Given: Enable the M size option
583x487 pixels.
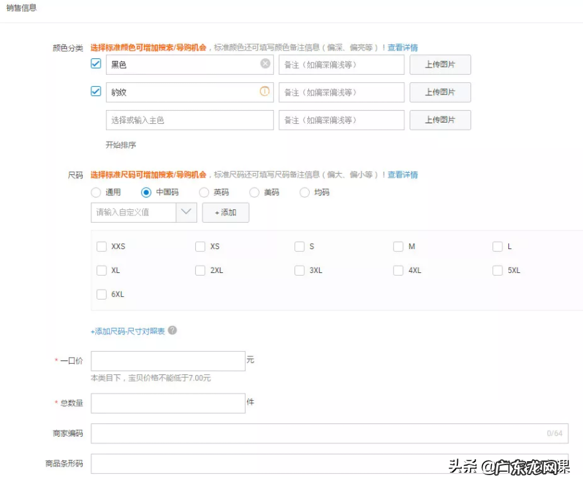Looking at the screenshot, I should click(398, 246).
